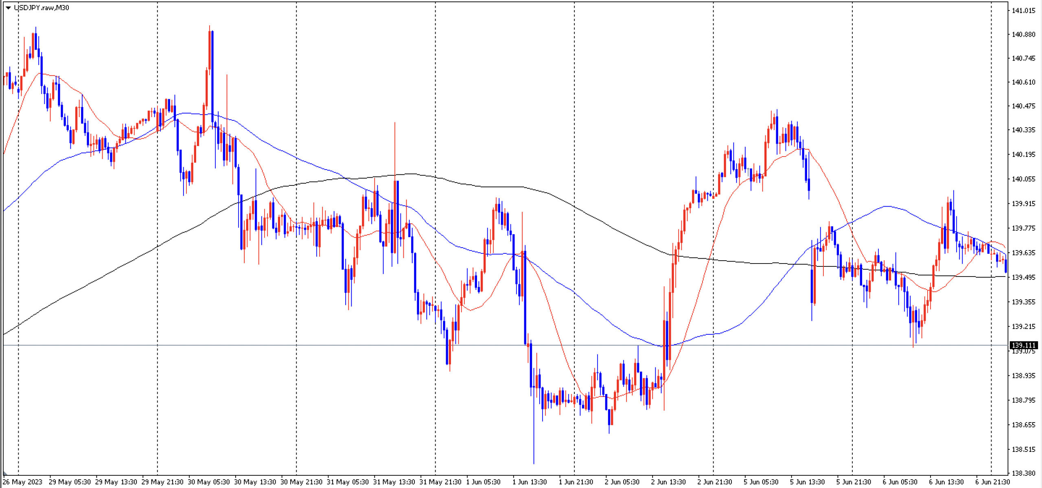Select the 140.610 price level label
The image size is (1042, 488).
[1023, 82]
